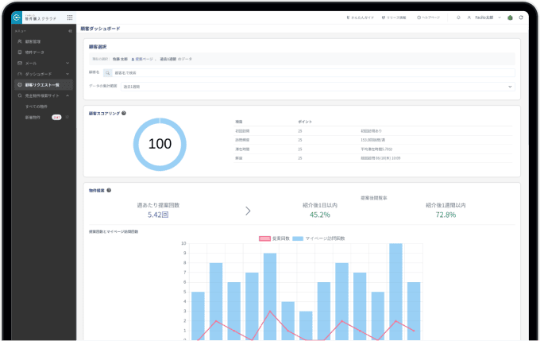Toggle the マイページ訪問回数 legend series

coord(318,238)
